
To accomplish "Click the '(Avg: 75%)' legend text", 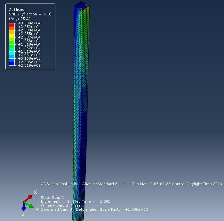I will tap(20, 19).
